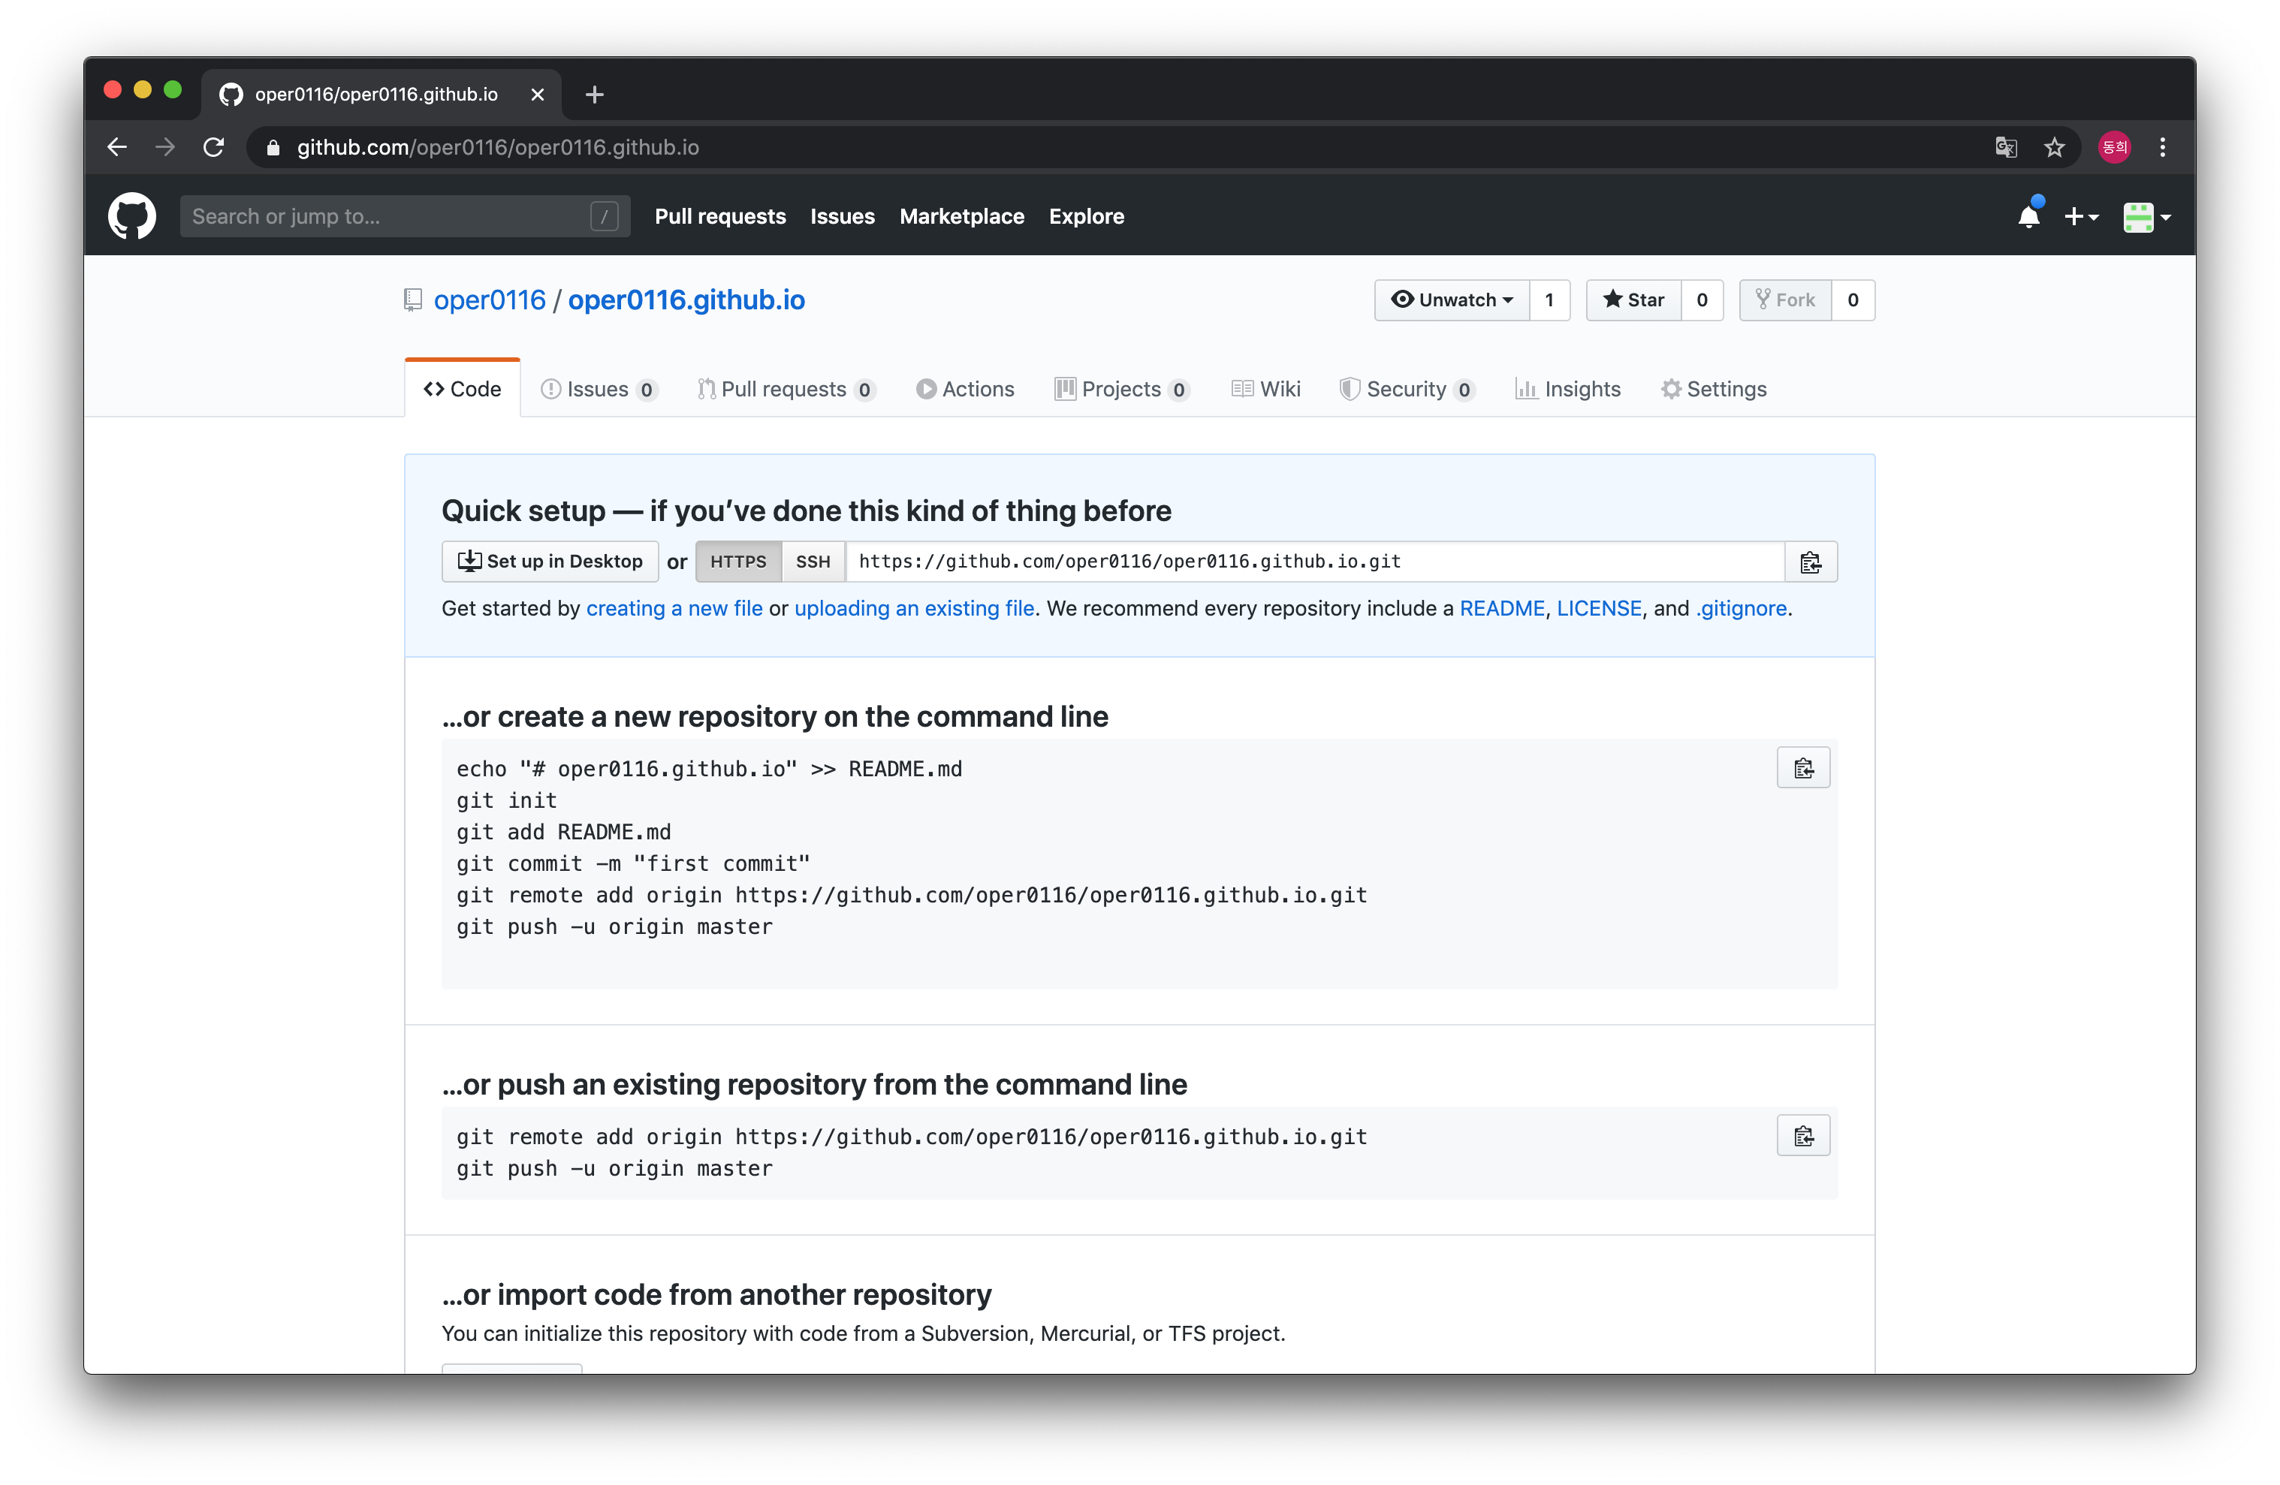This screenshot has height=1485, width=2280.
Task: Click the stargazers count 0
Action: [1702, 300]
